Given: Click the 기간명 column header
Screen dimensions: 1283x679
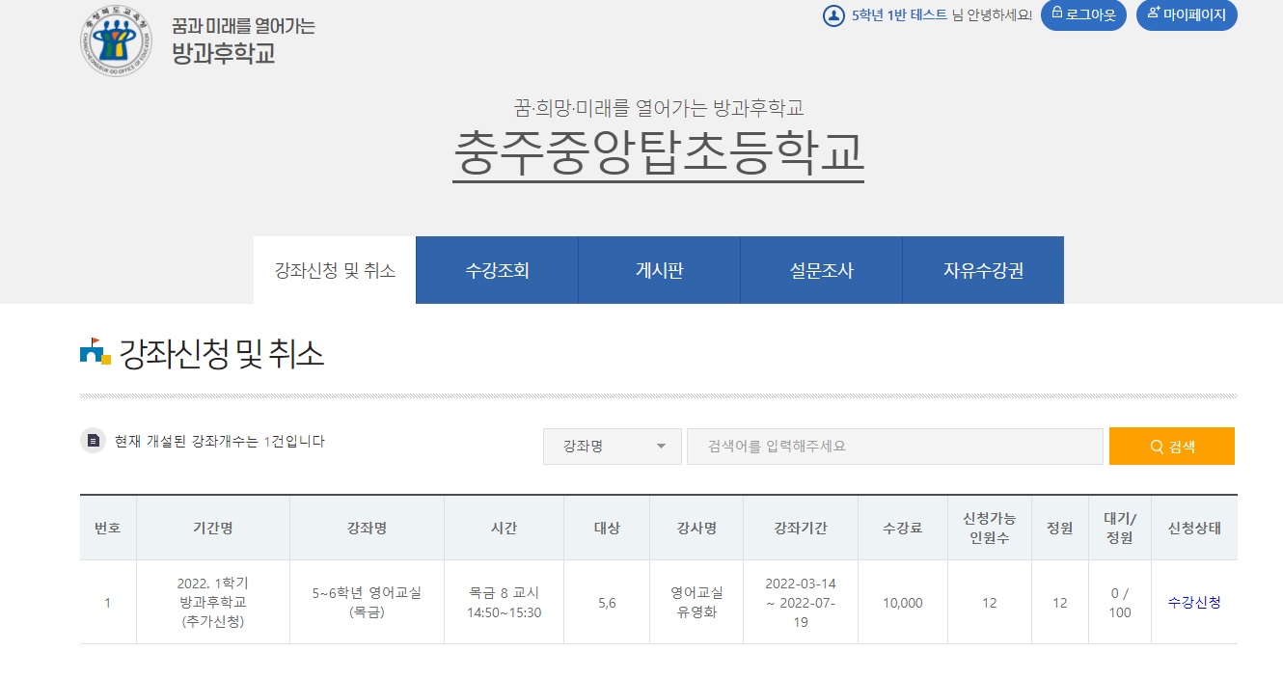Looking at the screenshot, I should coord(213,528).
